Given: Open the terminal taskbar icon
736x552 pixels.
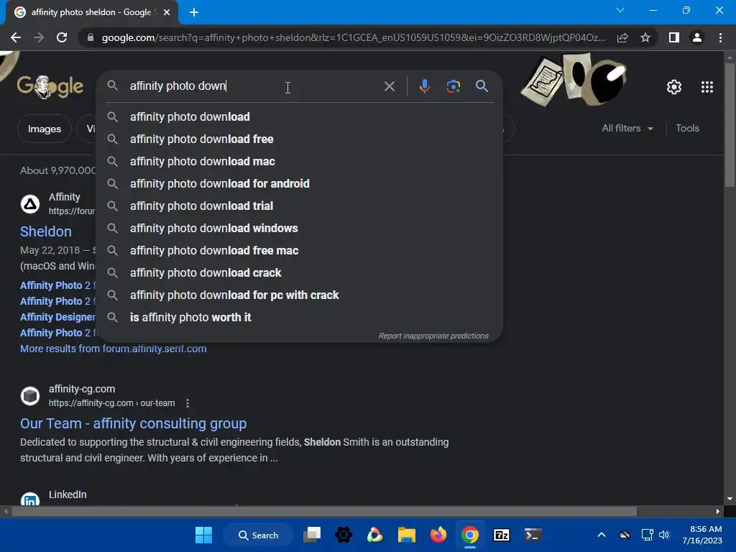Looking at the screenshot, I should pos(533,535).
